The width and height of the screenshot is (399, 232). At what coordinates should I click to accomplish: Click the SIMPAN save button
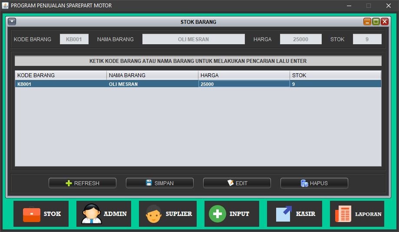[x=159, y=183]
